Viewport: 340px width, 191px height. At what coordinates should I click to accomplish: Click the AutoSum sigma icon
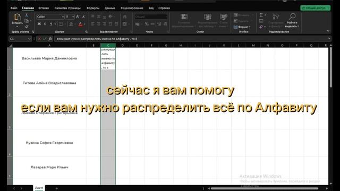[x=261, y=15]
